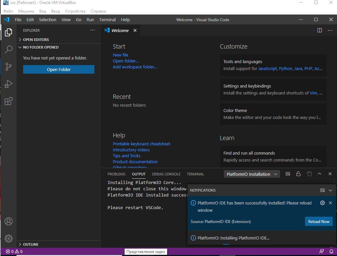Image resolution: width=337 pixels, height=256 pixels.
Task: Click the status bar notifications bell
Action: click(x=331, y=251)
